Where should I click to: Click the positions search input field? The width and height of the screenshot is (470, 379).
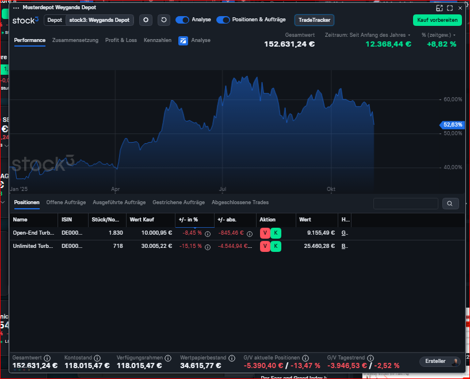pyautogui.click(x=406, y=203)
